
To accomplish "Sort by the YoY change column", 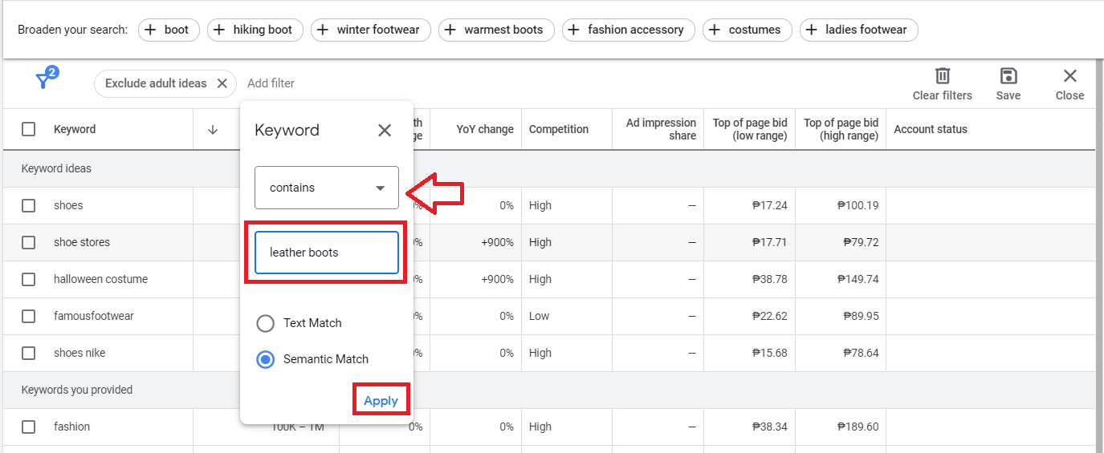I will (x=485, y=129).
